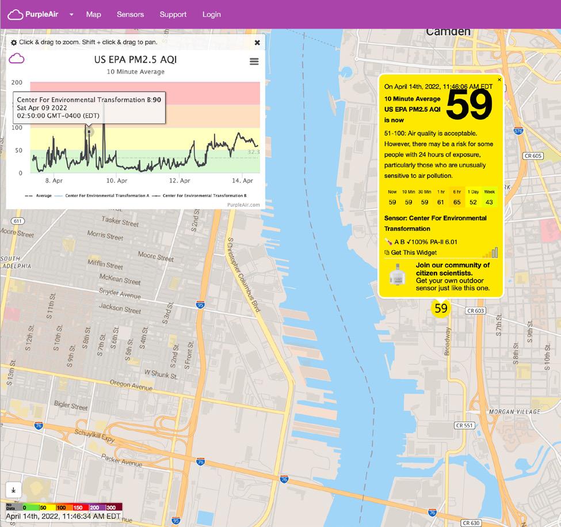The image size is (561, 527).
Task: Click the download arrow button on map
Action: point(14,490)
